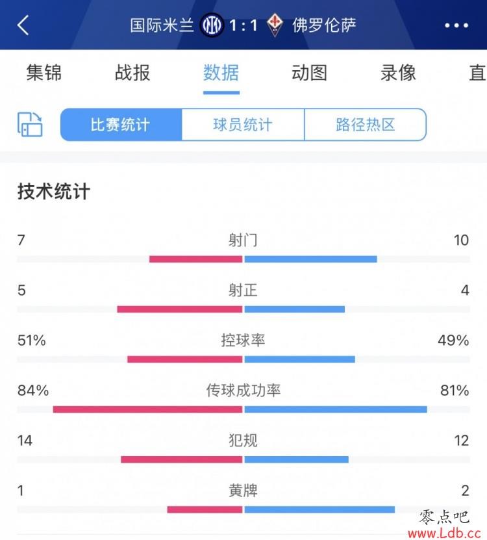The width and height of the screenshot is (487, 540).
Task: Select the 比赛统计 segment
Action: click(x=121, y=125)
